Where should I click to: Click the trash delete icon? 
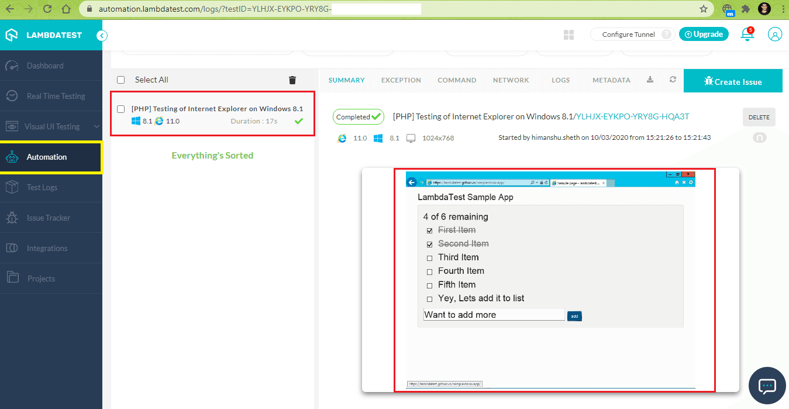[x=292, y=80]
